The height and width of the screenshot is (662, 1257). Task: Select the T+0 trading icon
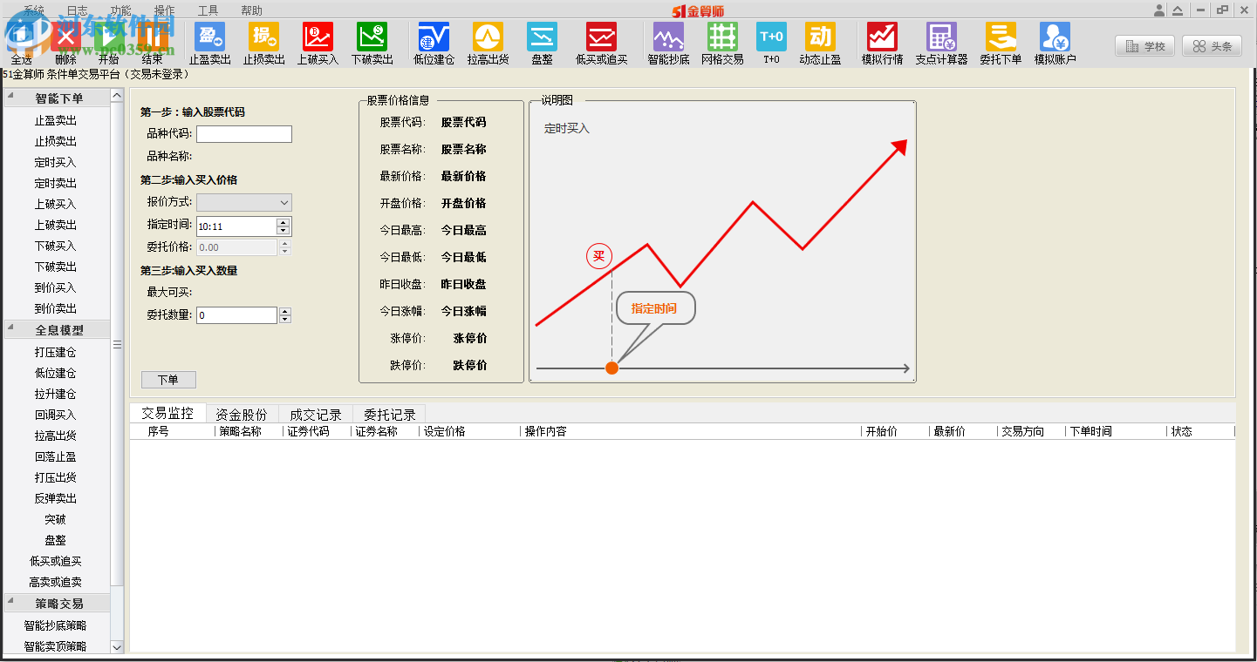770,42
